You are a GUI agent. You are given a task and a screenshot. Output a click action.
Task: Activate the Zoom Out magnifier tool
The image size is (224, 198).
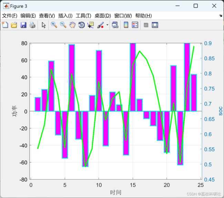(x=63, y=25)
